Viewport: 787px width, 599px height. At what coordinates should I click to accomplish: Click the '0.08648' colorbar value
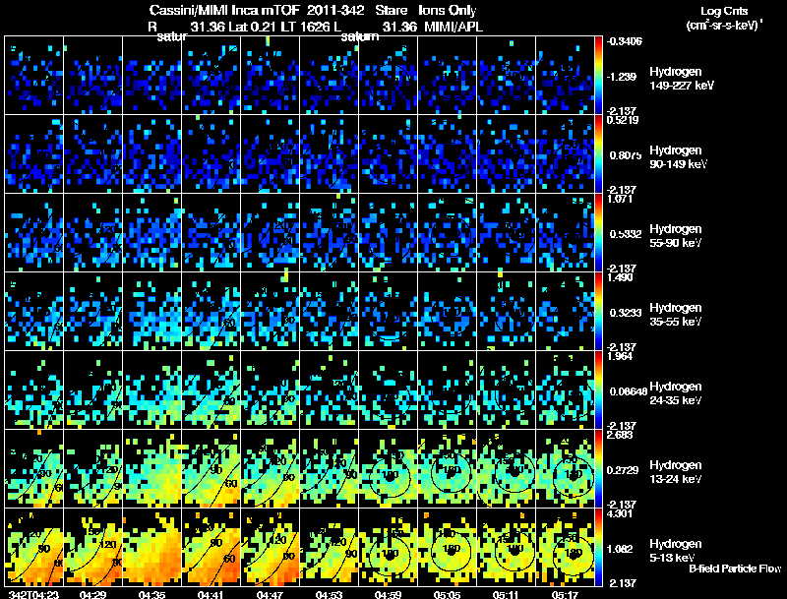(x=629, y=391)
